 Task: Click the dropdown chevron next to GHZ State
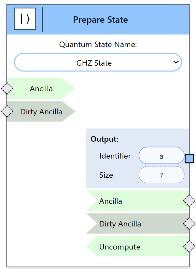coord(176,62)
